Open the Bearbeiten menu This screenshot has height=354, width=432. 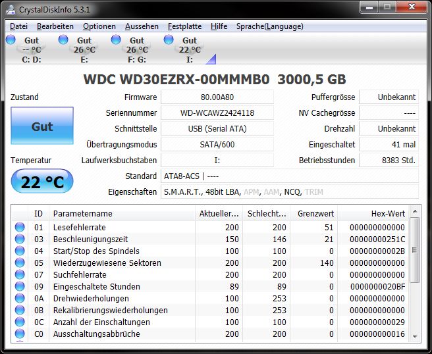point(55,26)
